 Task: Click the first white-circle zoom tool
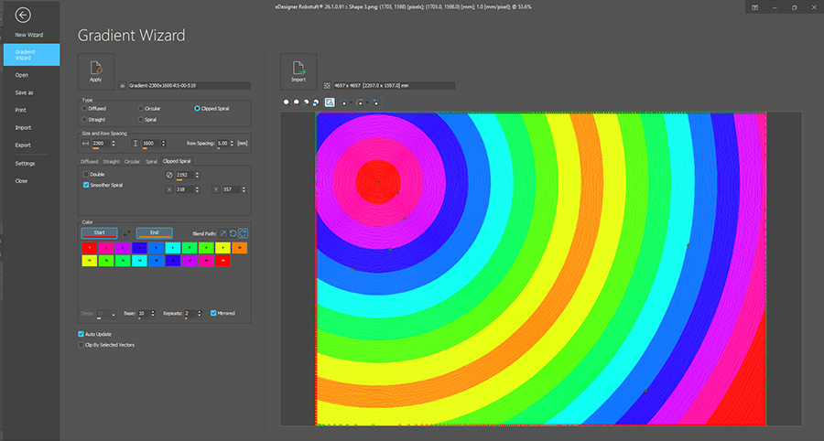[x=287, y=102]
